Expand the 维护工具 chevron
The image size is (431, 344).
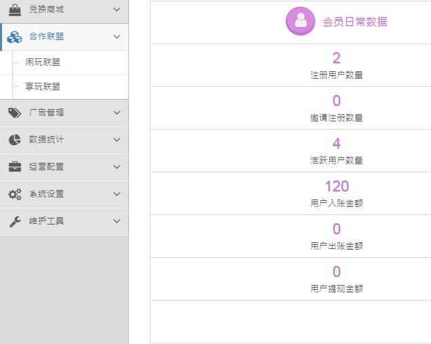coord(117,221)
